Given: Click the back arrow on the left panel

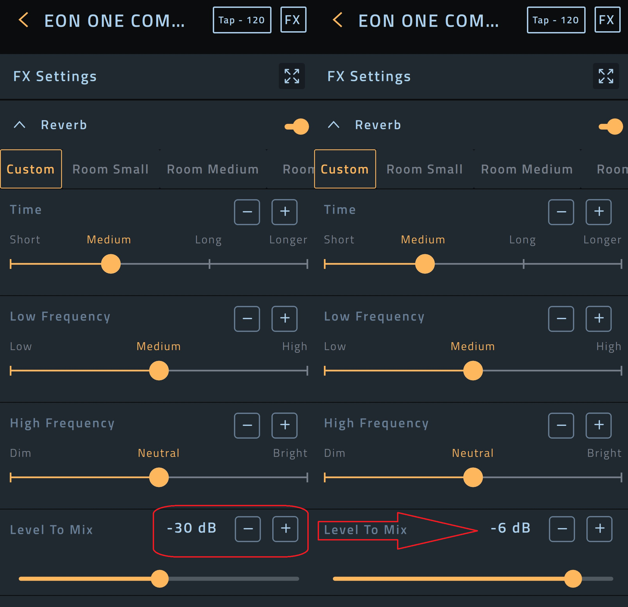Looking at the screenshot, I should (x=23, y=20).
